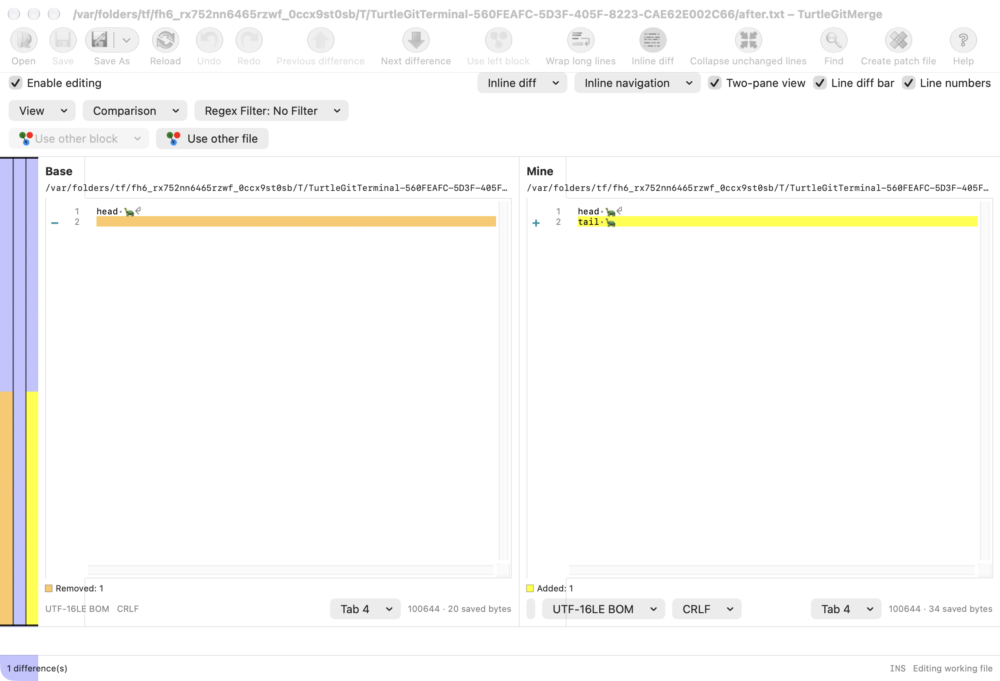
Task: Click the Inline diff toolbar icon
Action: coord(653,40)
